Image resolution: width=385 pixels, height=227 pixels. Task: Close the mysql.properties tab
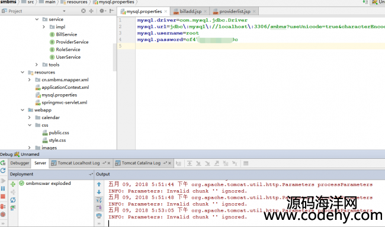[x=166, y=11]
